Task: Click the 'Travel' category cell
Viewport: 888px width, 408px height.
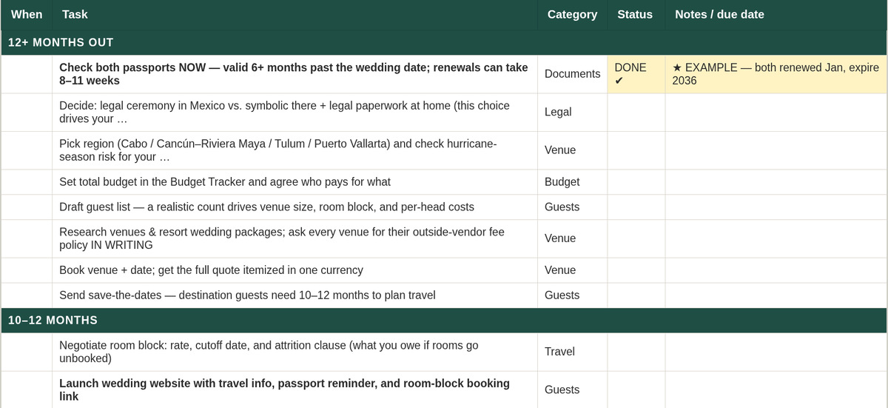Action: 573,352
